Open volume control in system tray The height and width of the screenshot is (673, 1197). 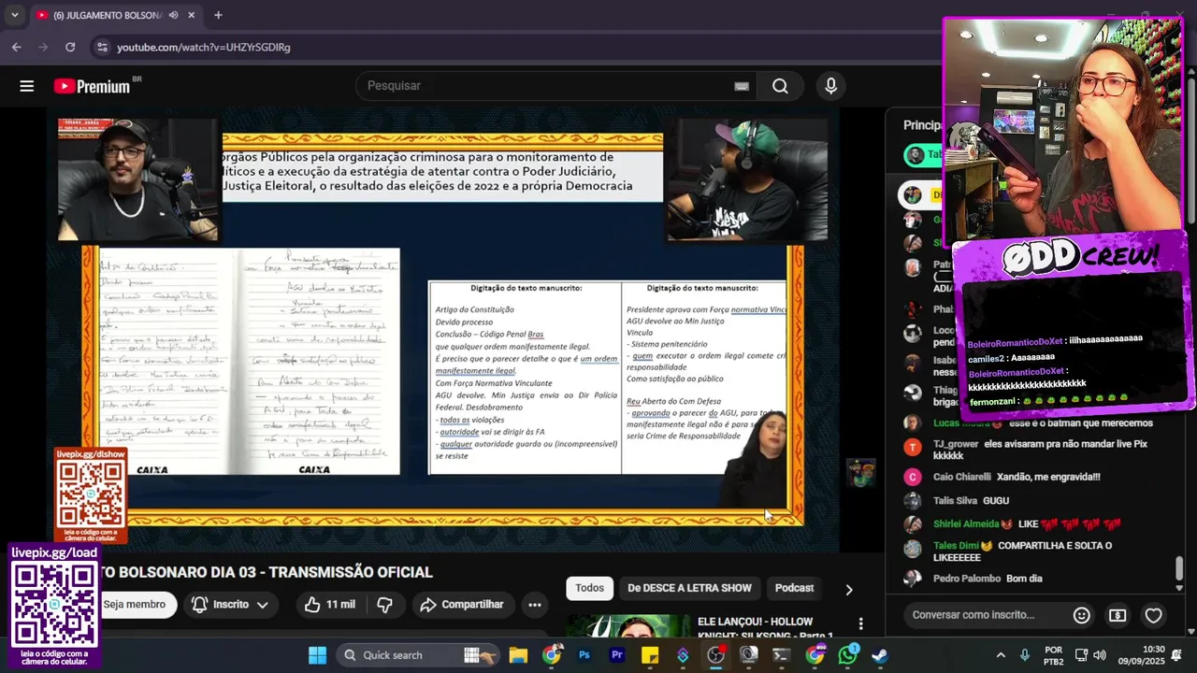[x=1100, y=655]
